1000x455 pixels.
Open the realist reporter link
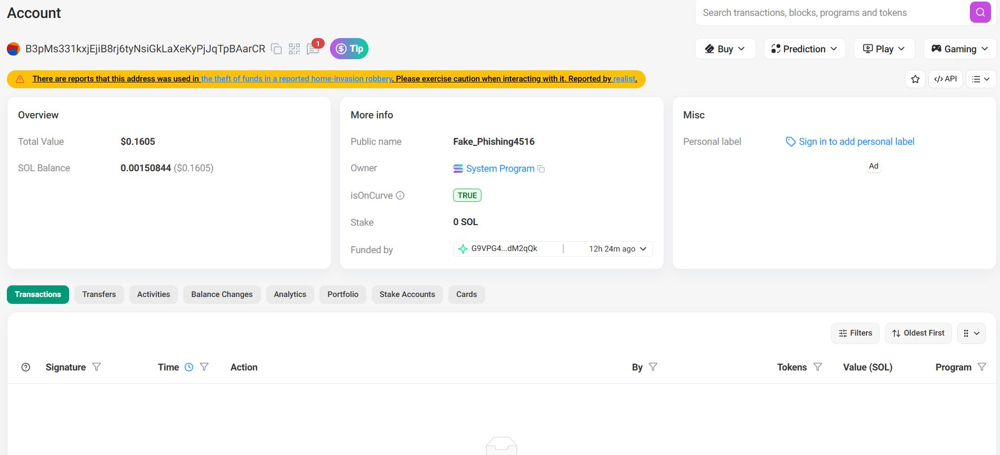tap(625, 79)
